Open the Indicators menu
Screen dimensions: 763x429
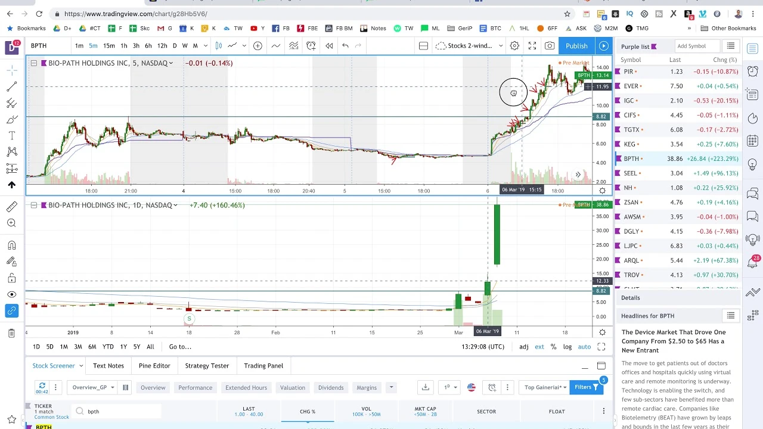pyautogui.click(x=276, y=46)
